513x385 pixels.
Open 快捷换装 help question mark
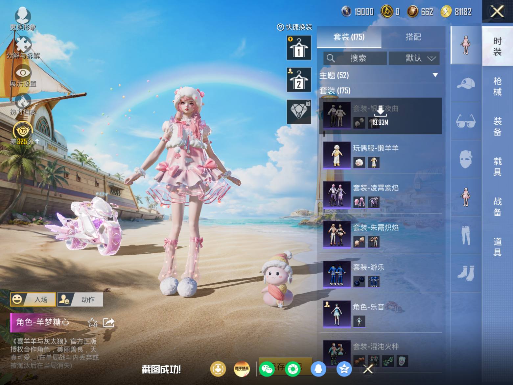[280, 27]
